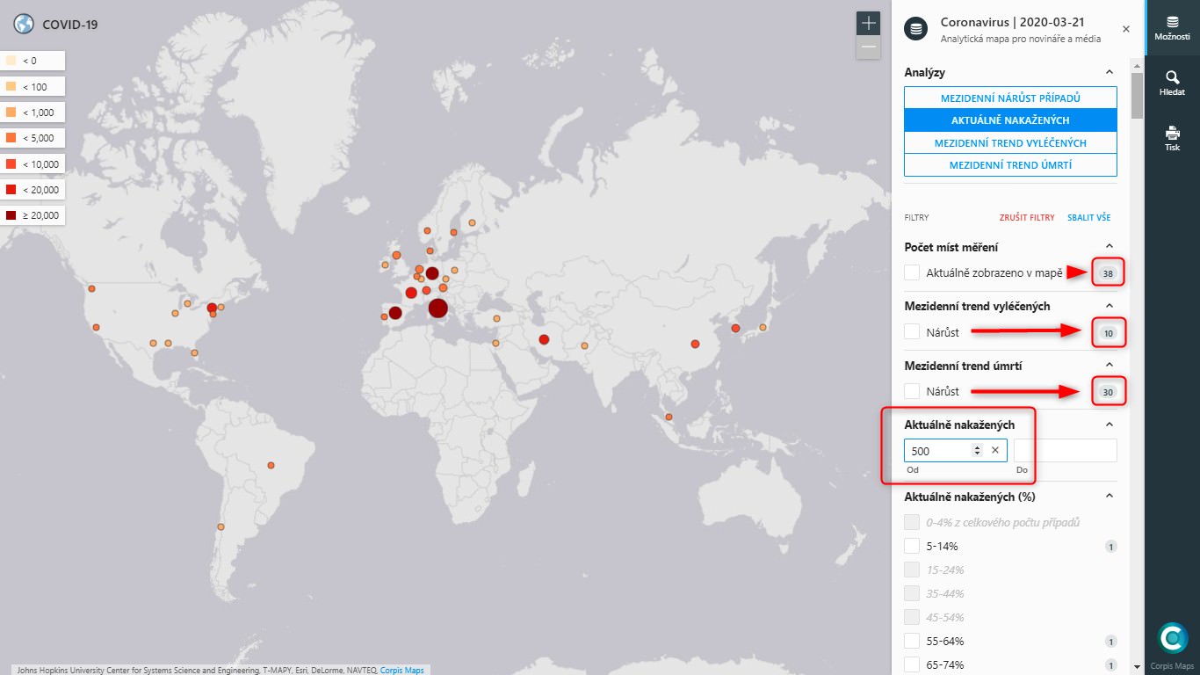Click Sbalit vše to collapse all

coord(1088,217)
